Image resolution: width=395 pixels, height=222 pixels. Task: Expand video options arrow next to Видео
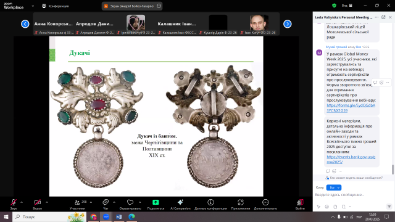47,202
